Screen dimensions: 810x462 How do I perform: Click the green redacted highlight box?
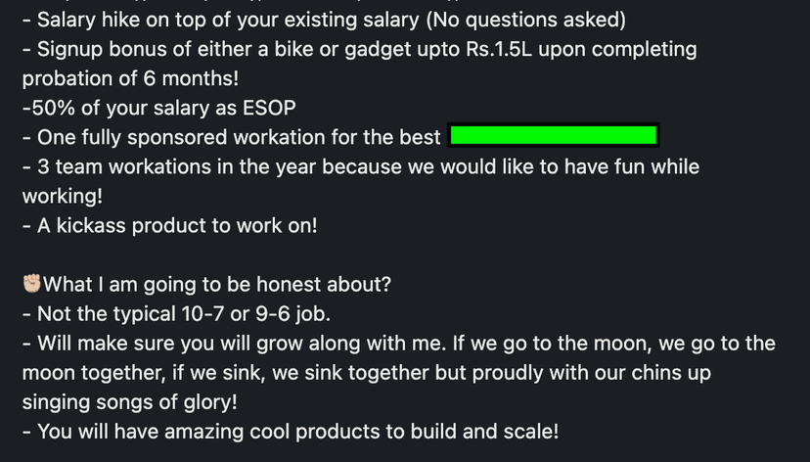pos(553,136)
